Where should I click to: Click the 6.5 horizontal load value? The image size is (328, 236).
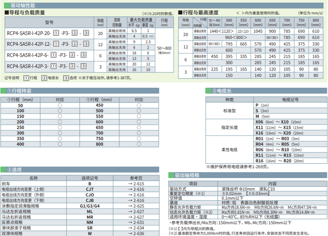tap(134, 31)
